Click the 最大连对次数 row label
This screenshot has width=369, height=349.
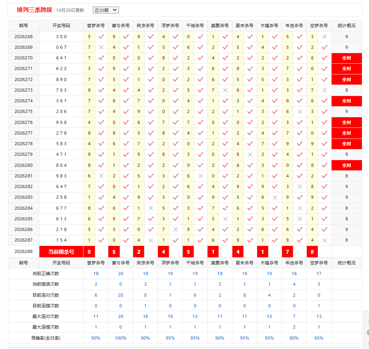(x=46, y=316)
